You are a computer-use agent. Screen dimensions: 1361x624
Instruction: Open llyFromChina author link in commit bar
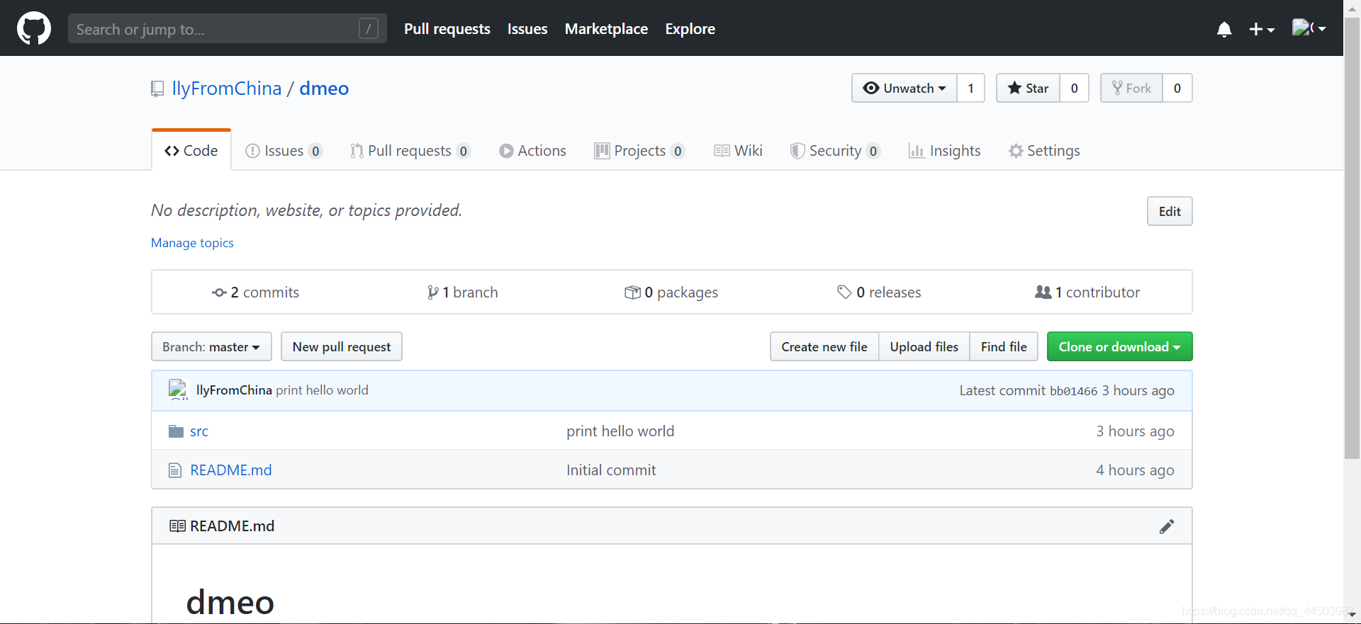pos(234,390)
